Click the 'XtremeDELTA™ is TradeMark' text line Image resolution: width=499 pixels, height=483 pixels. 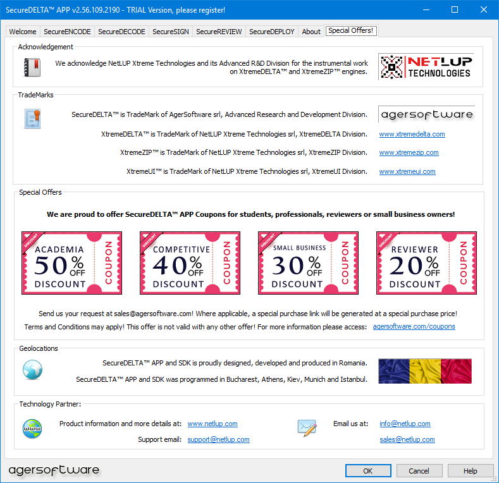[234, 134]
